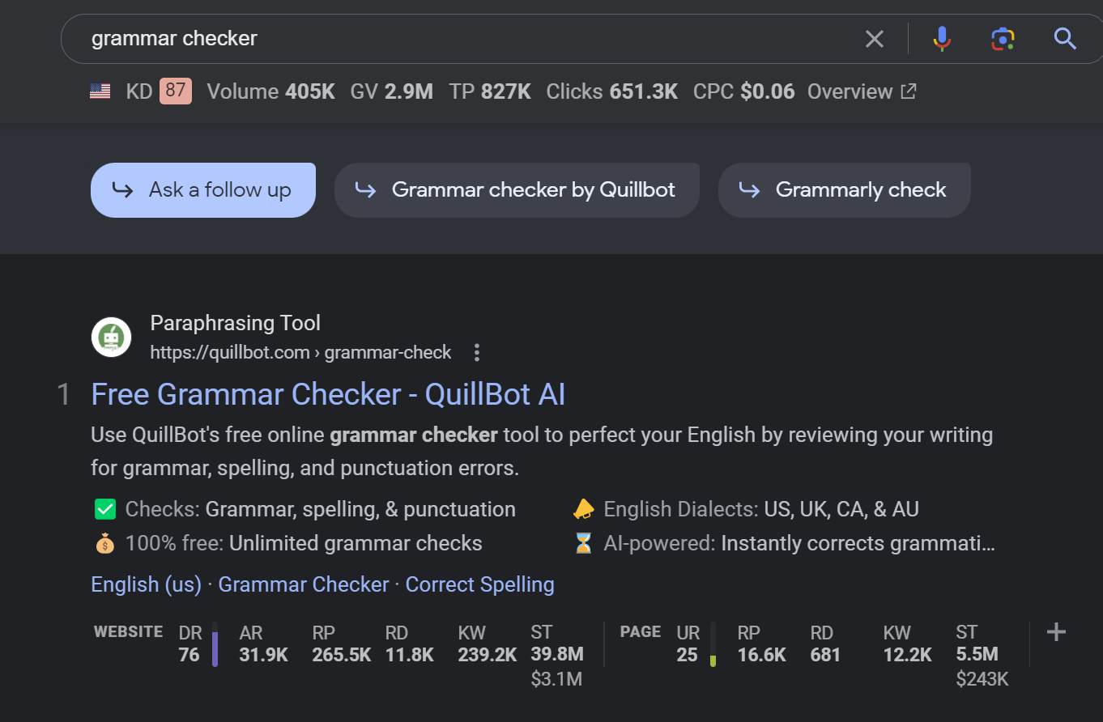Click the Clicks 651.3K metric
Image resolution: width=1103 pixels, height=722 pixels.
612,91
